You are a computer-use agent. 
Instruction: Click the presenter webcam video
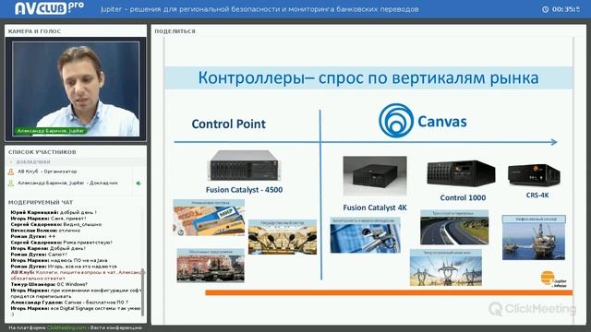coord(76,89)
